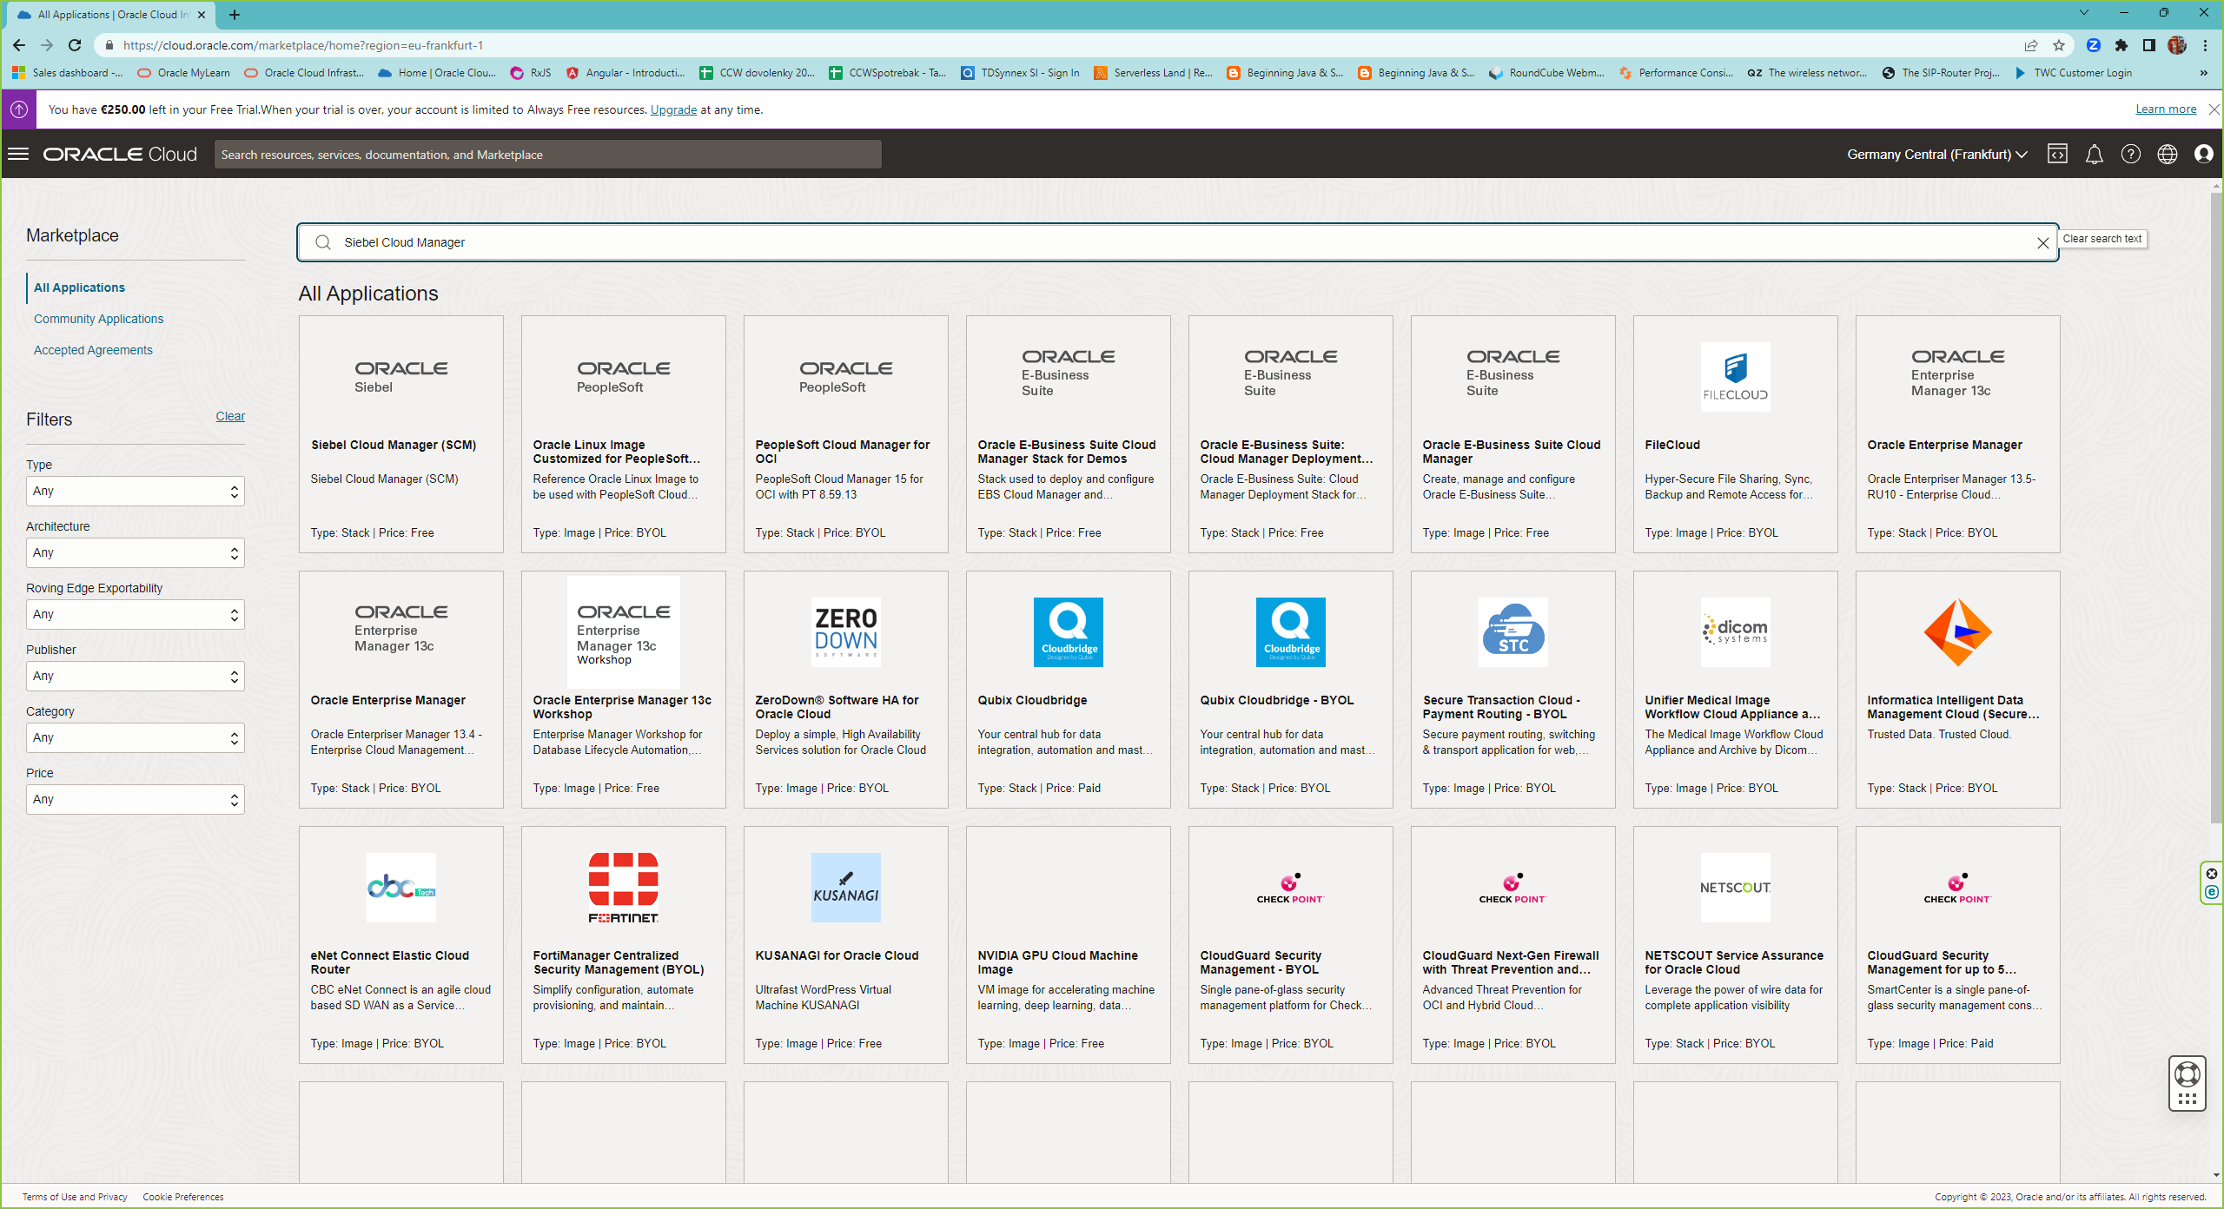Viewport: 2224px width, 1209px height.
Task: Click the share page icon in the address bar
Action: coord(2030,45)
